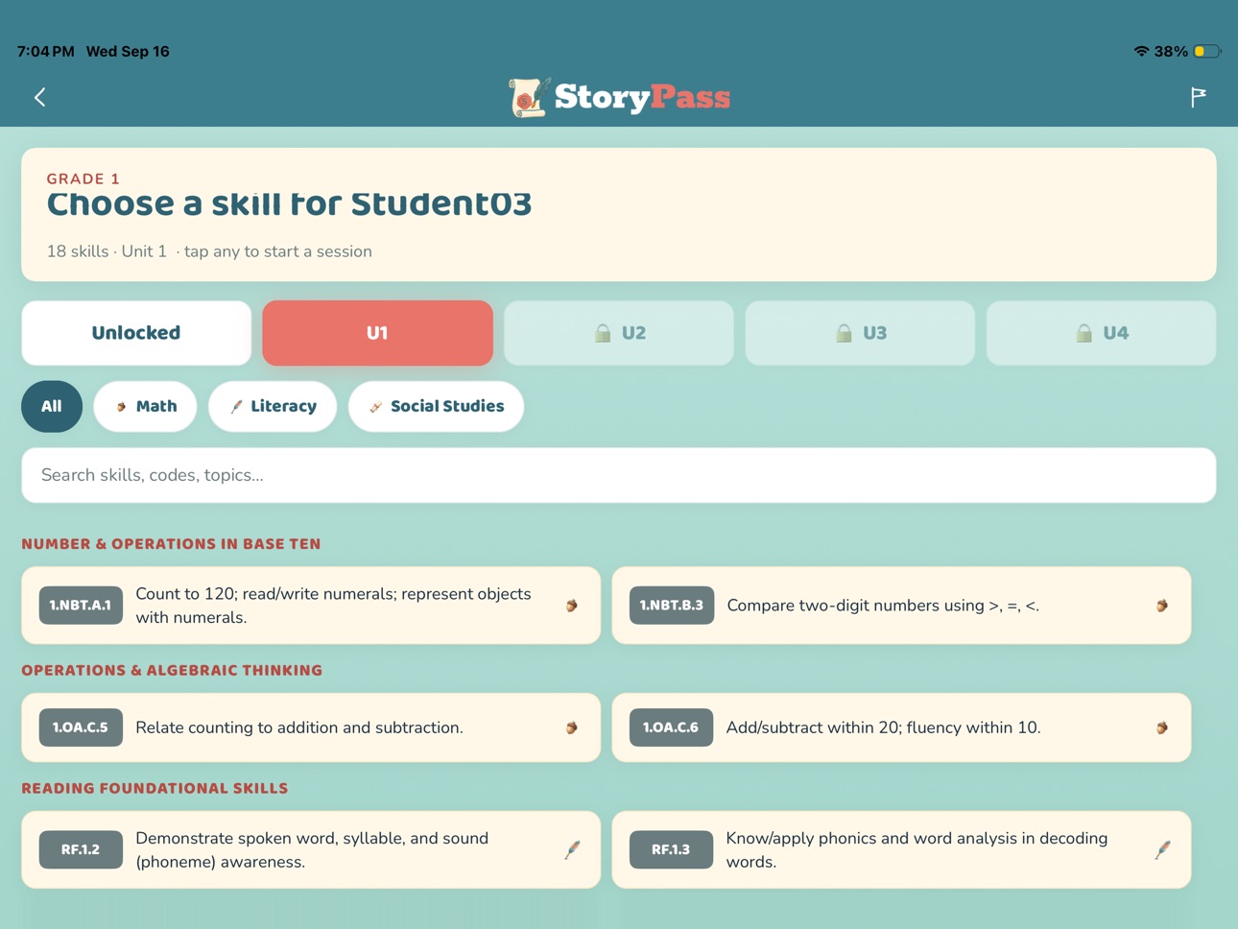The height and width of the screenshot is (929, 1238).
Task: Start the 1.OA.C.6 Add/subtract within 20 skill
Action: click(901, 727)
